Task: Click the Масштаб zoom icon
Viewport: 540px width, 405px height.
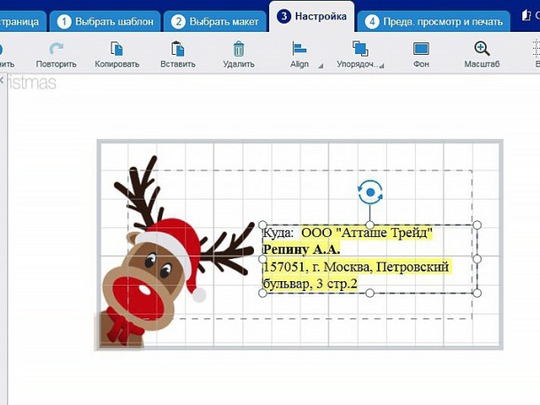Action: pyautogui.click(x=482, y=49)
